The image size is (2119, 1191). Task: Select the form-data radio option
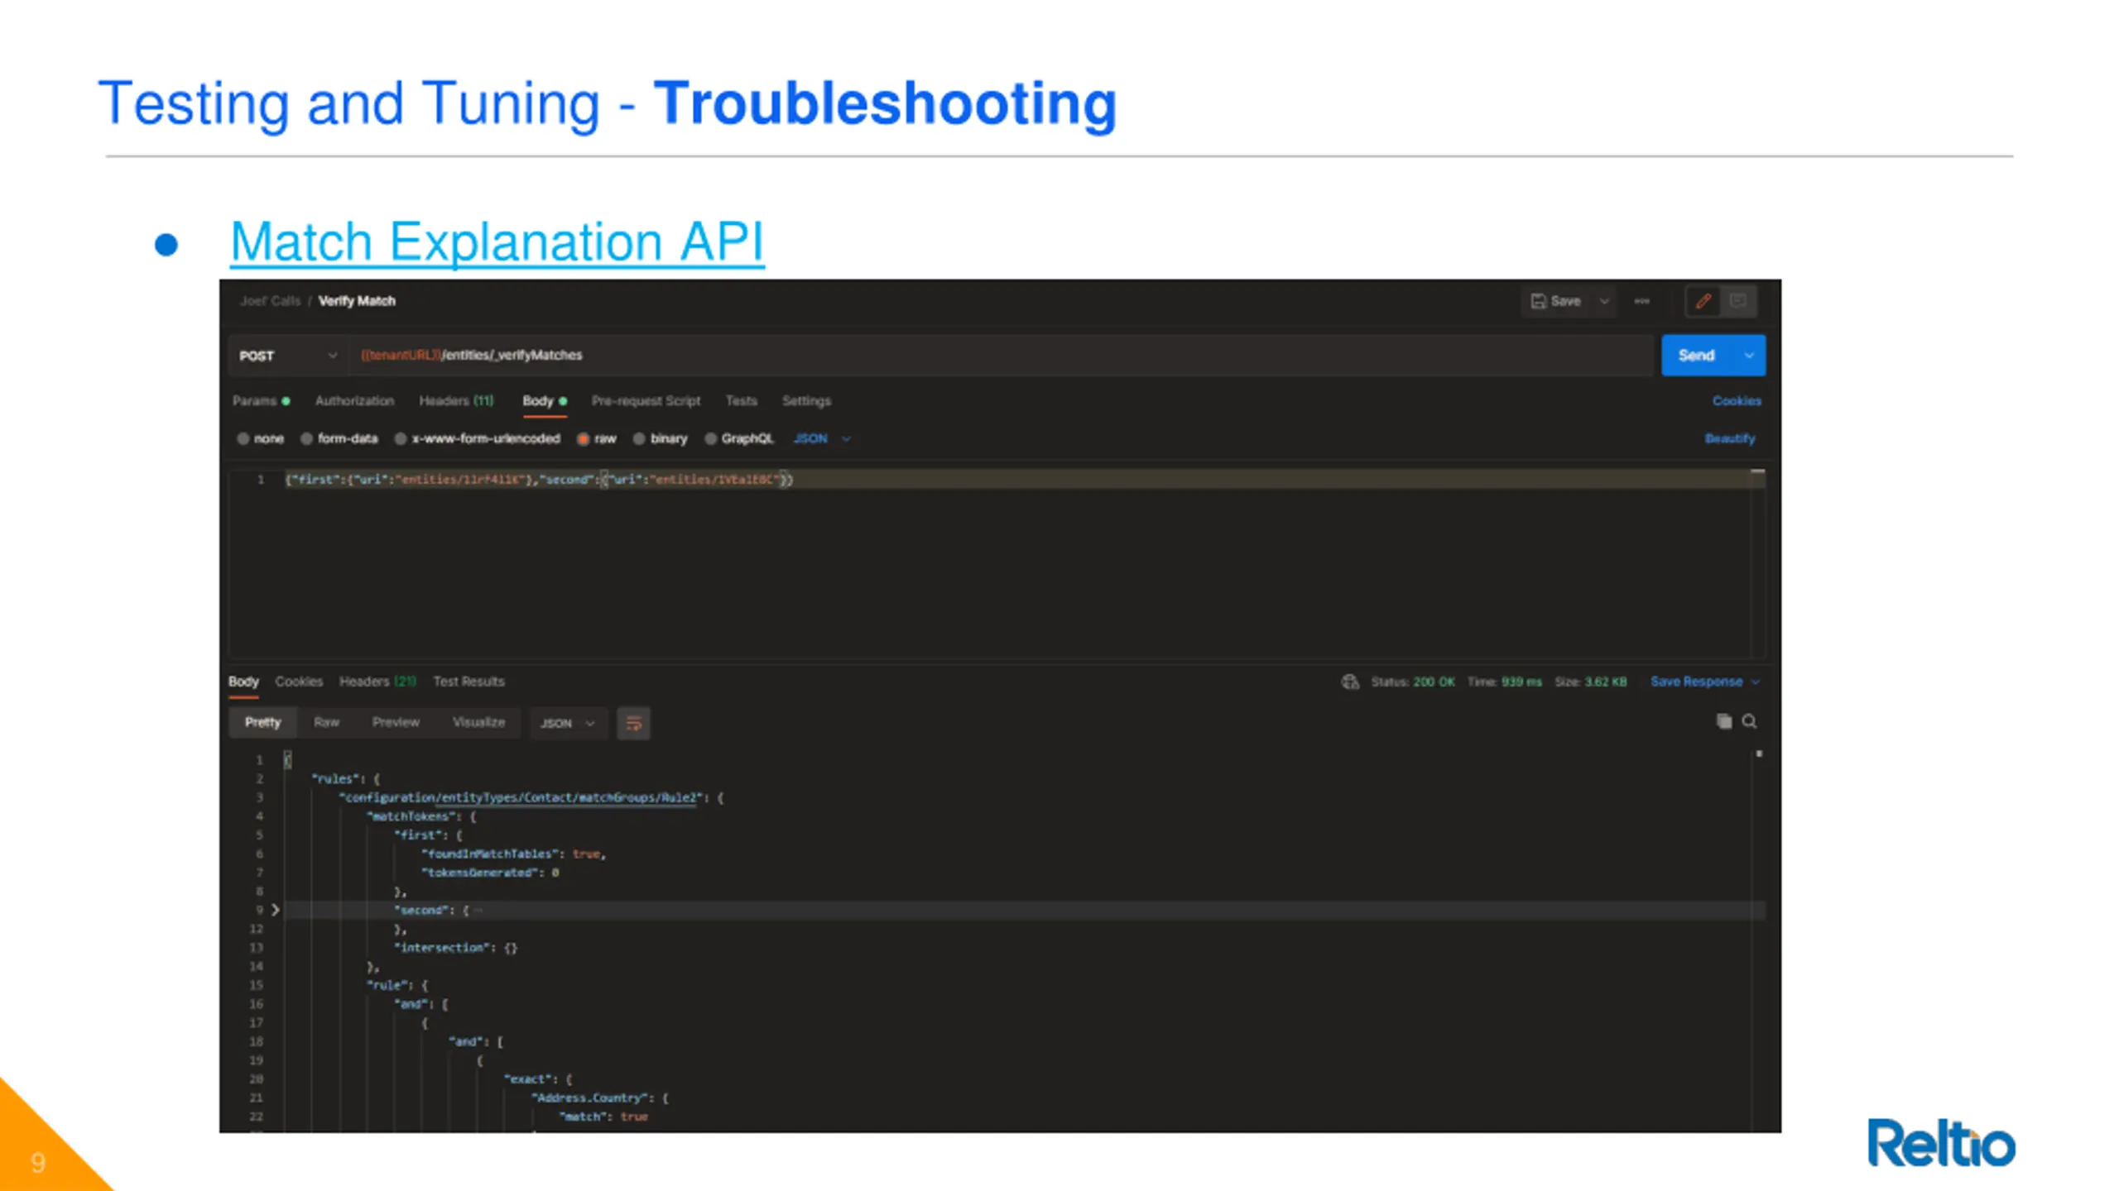tap(306, 439)
